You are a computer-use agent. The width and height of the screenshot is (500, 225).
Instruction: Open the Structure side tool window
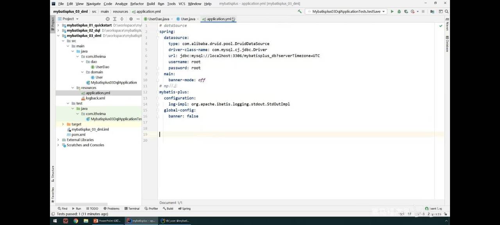(x=53, y=174)
